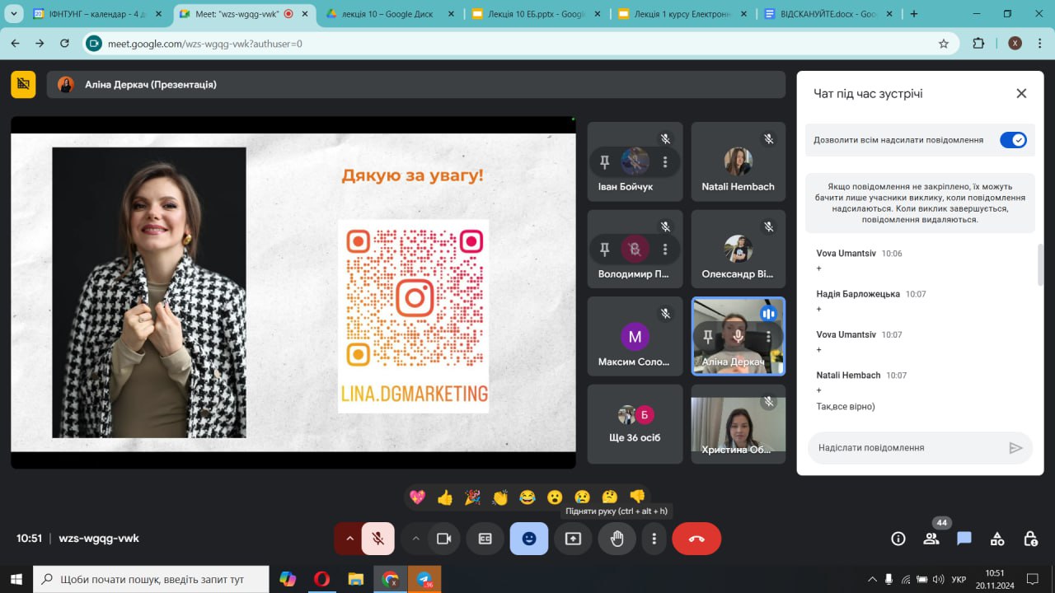
Task: Unmute the microphone button
Action: pyautogui.click(x=378, y=539)
